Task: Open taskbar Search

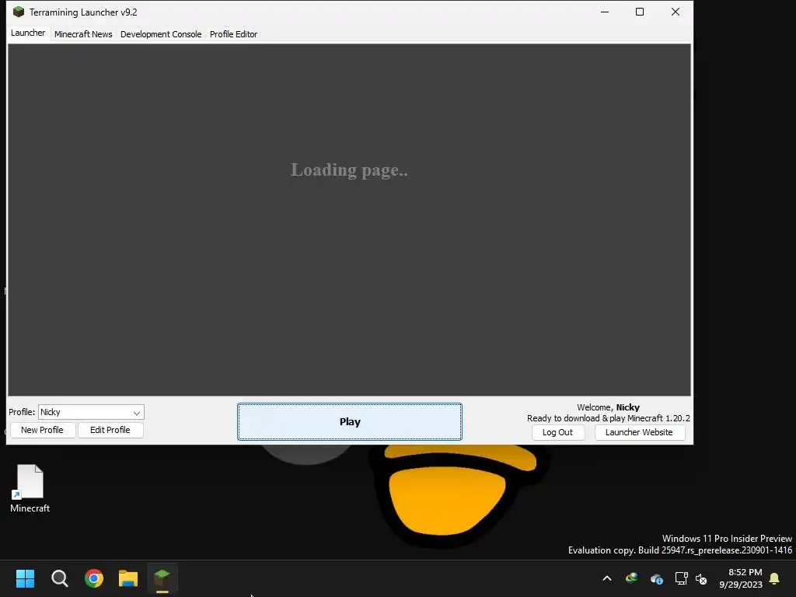Action: pyautogui.click(x=60, y=578)
